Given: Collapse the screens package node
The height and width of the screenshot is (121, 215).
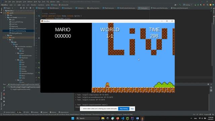Looking at the screenshot, I should 16,53.
